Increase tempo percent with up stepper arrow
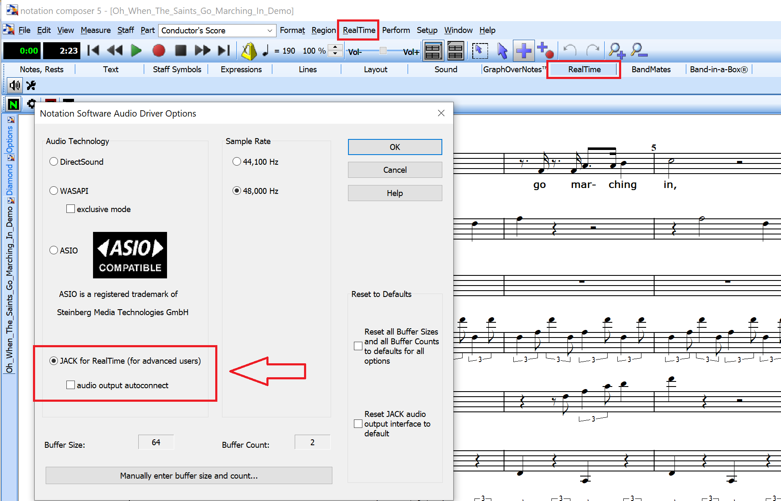The image size is (781, 501). (335, 47)
